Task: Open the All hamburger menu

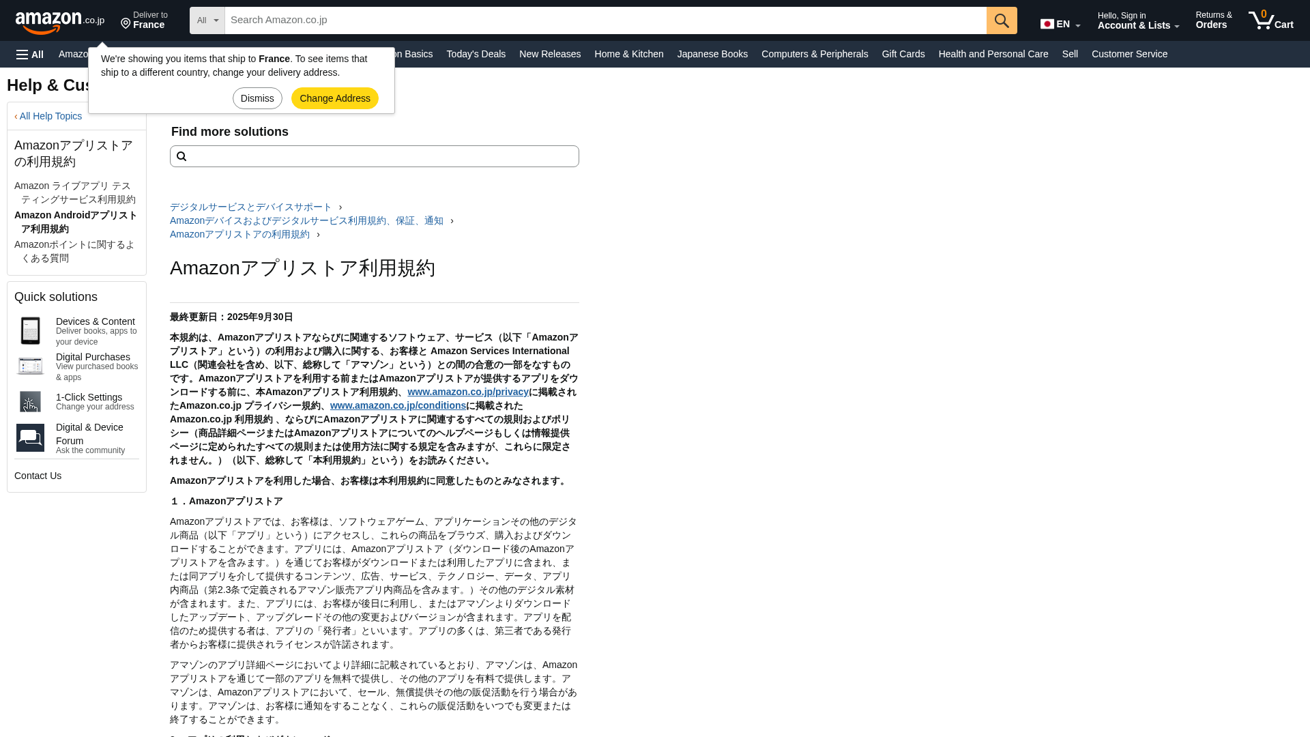Action: coord(30,55)
